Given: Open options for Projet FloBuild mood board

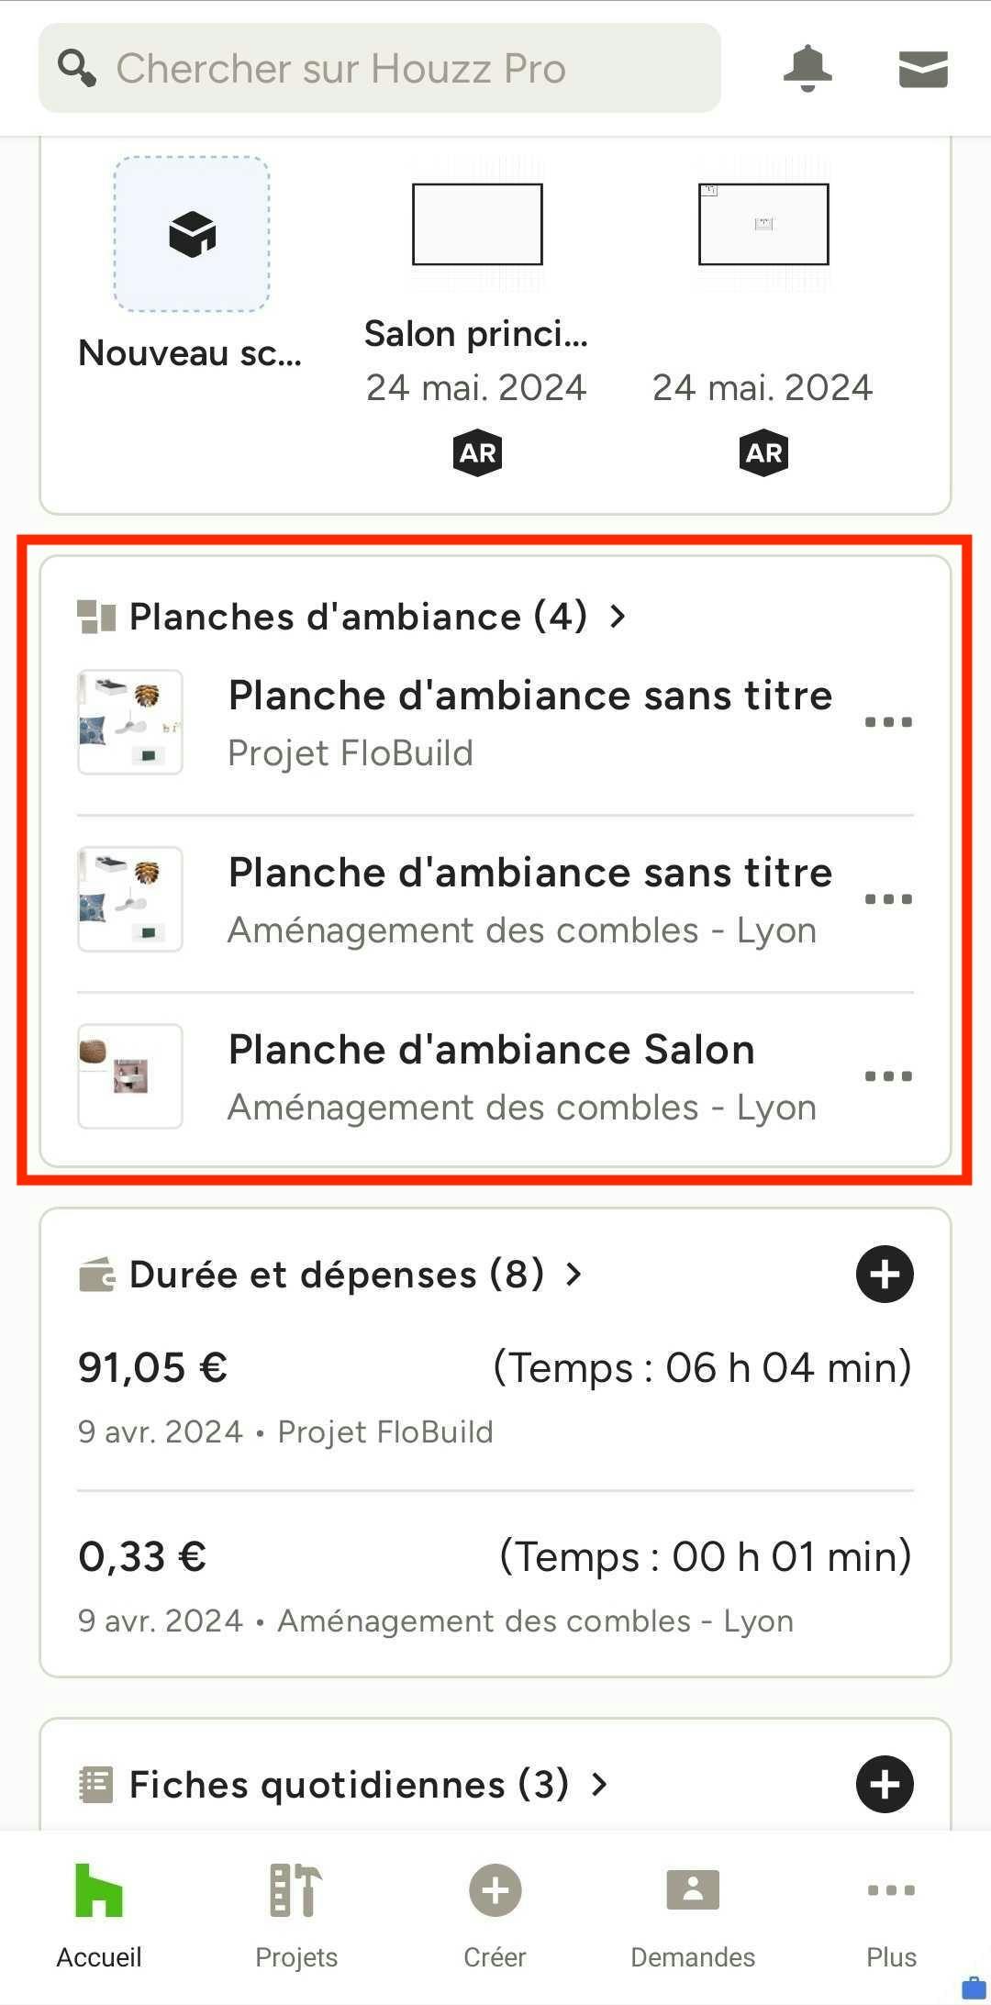Looking at the screenshot, I should pos(888,721).
